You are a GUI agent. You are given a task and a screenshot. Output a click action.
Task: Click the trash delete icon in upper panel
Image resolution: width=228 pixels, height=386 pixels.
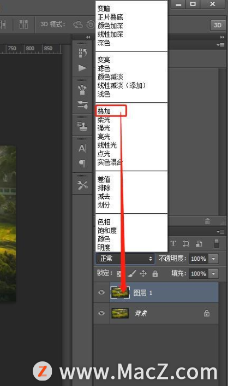[207, 221]
